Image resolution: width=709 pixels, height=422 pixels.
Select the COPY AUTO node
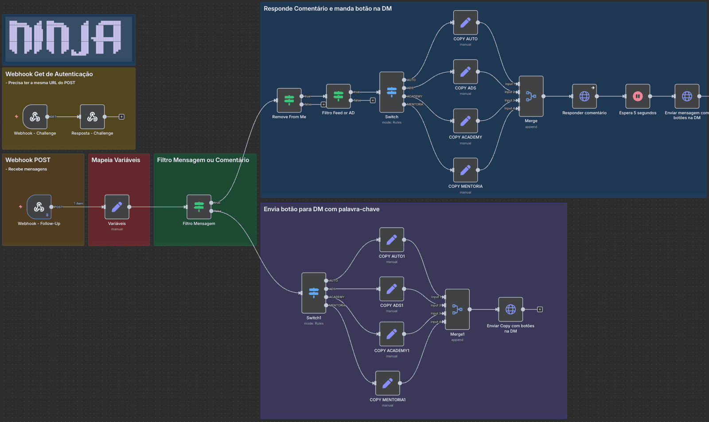coord(465,23)
